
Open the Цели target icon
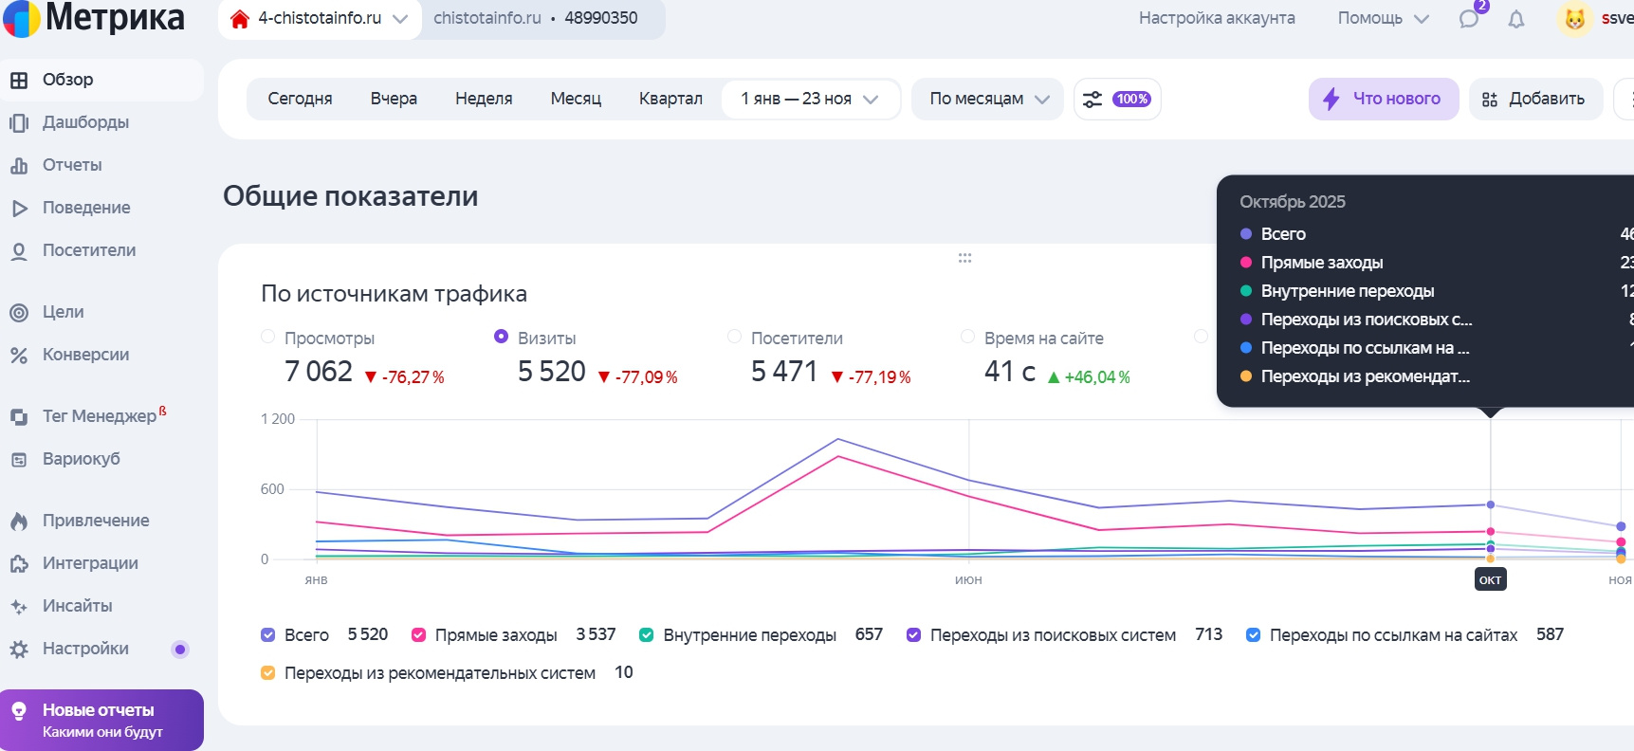tap(19, 312)
